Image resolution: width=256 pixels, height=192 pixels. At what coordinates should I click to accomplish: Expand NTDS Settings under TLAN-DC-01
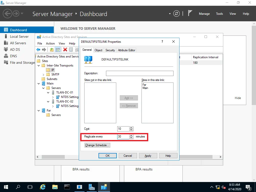point(53,97)
